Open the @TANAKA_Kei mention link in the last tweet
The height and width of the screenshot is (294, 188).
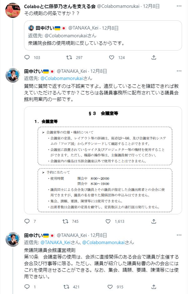(57, 242)
